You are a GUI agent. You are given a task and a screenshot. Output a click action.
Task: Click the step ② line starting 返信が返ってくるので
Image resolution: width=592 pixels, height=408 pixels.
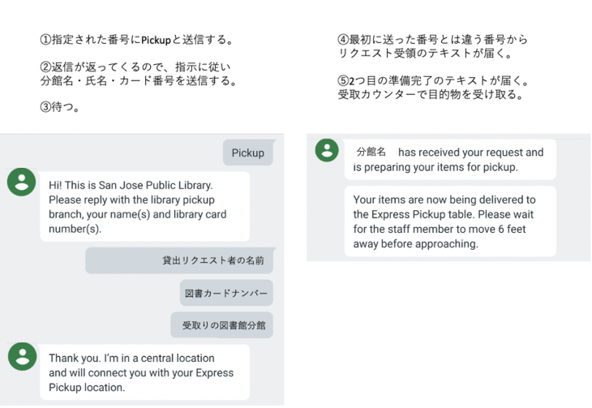click(x=136, y=67)
